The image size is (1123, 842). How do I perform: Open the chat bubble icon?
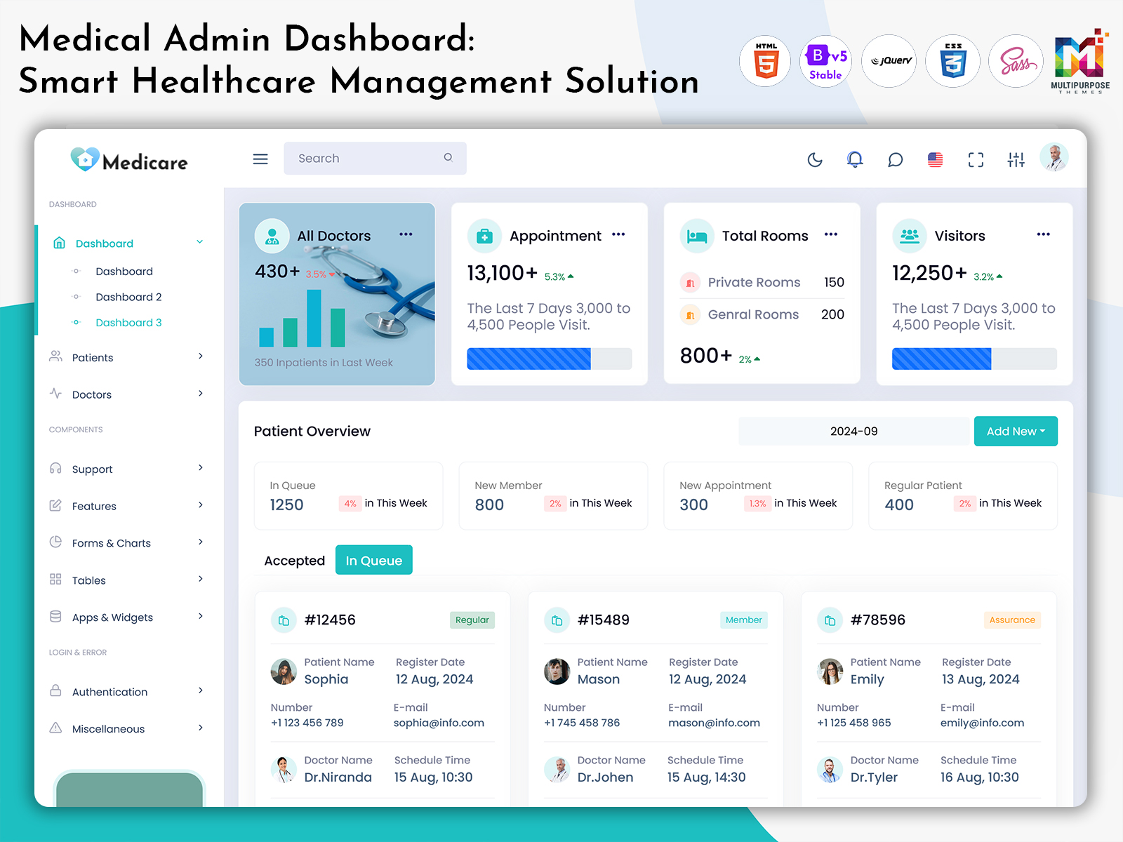895,160
